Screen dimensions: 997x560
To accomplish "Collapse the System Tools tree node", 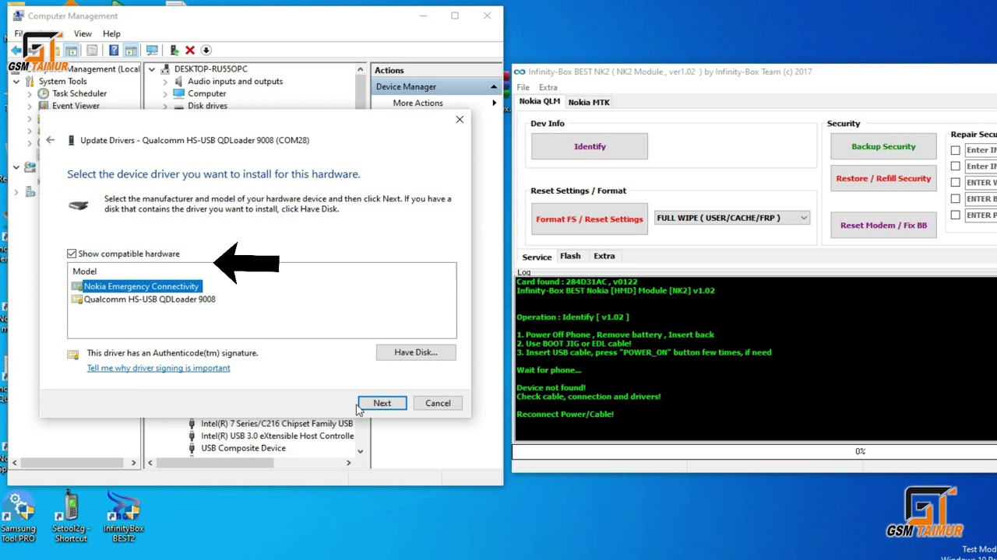I will pos(16,81).
